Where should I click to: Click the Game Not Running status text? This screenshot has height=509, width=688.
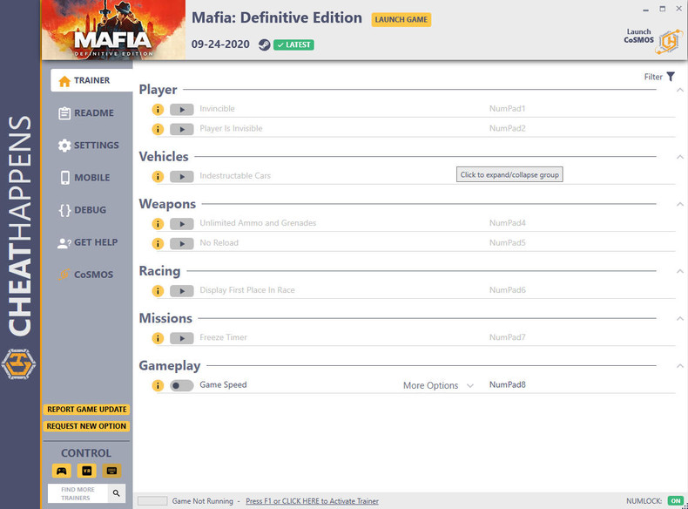coord(202,501)
